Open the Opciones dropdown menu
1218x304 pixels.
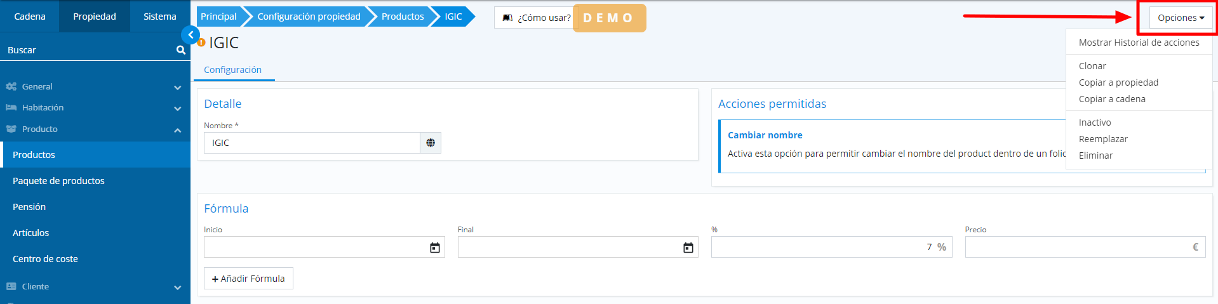click(1180, 18)
